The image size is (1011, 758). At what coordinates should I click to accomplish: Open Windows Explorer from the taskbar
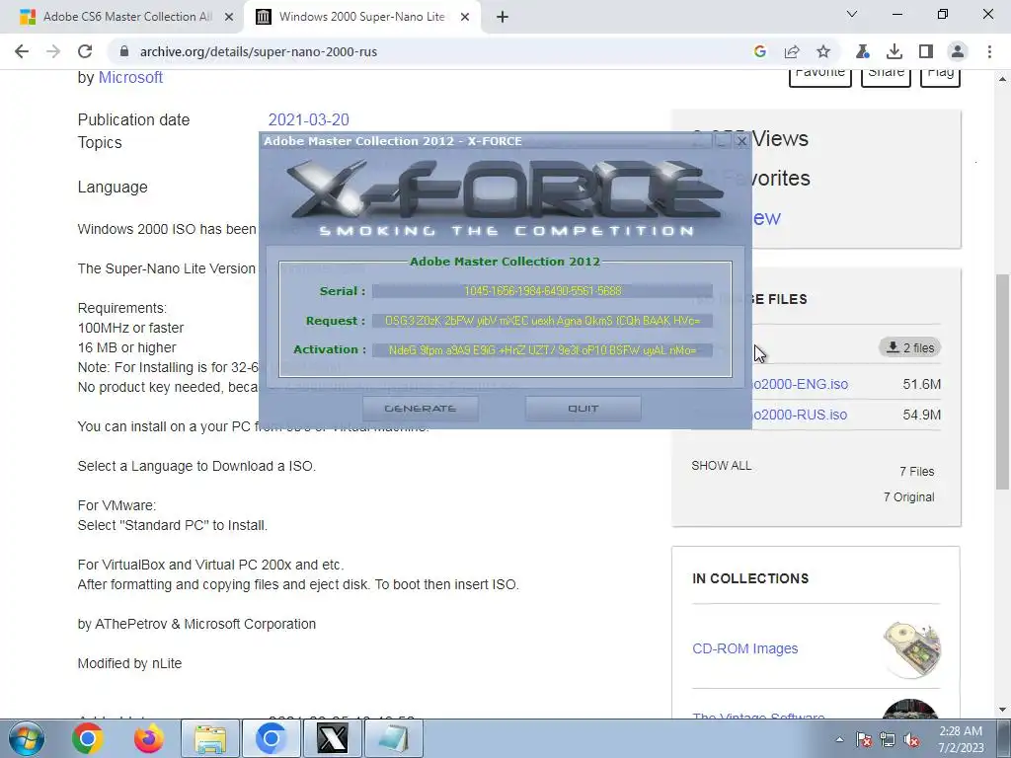click(x=210, y=738)
